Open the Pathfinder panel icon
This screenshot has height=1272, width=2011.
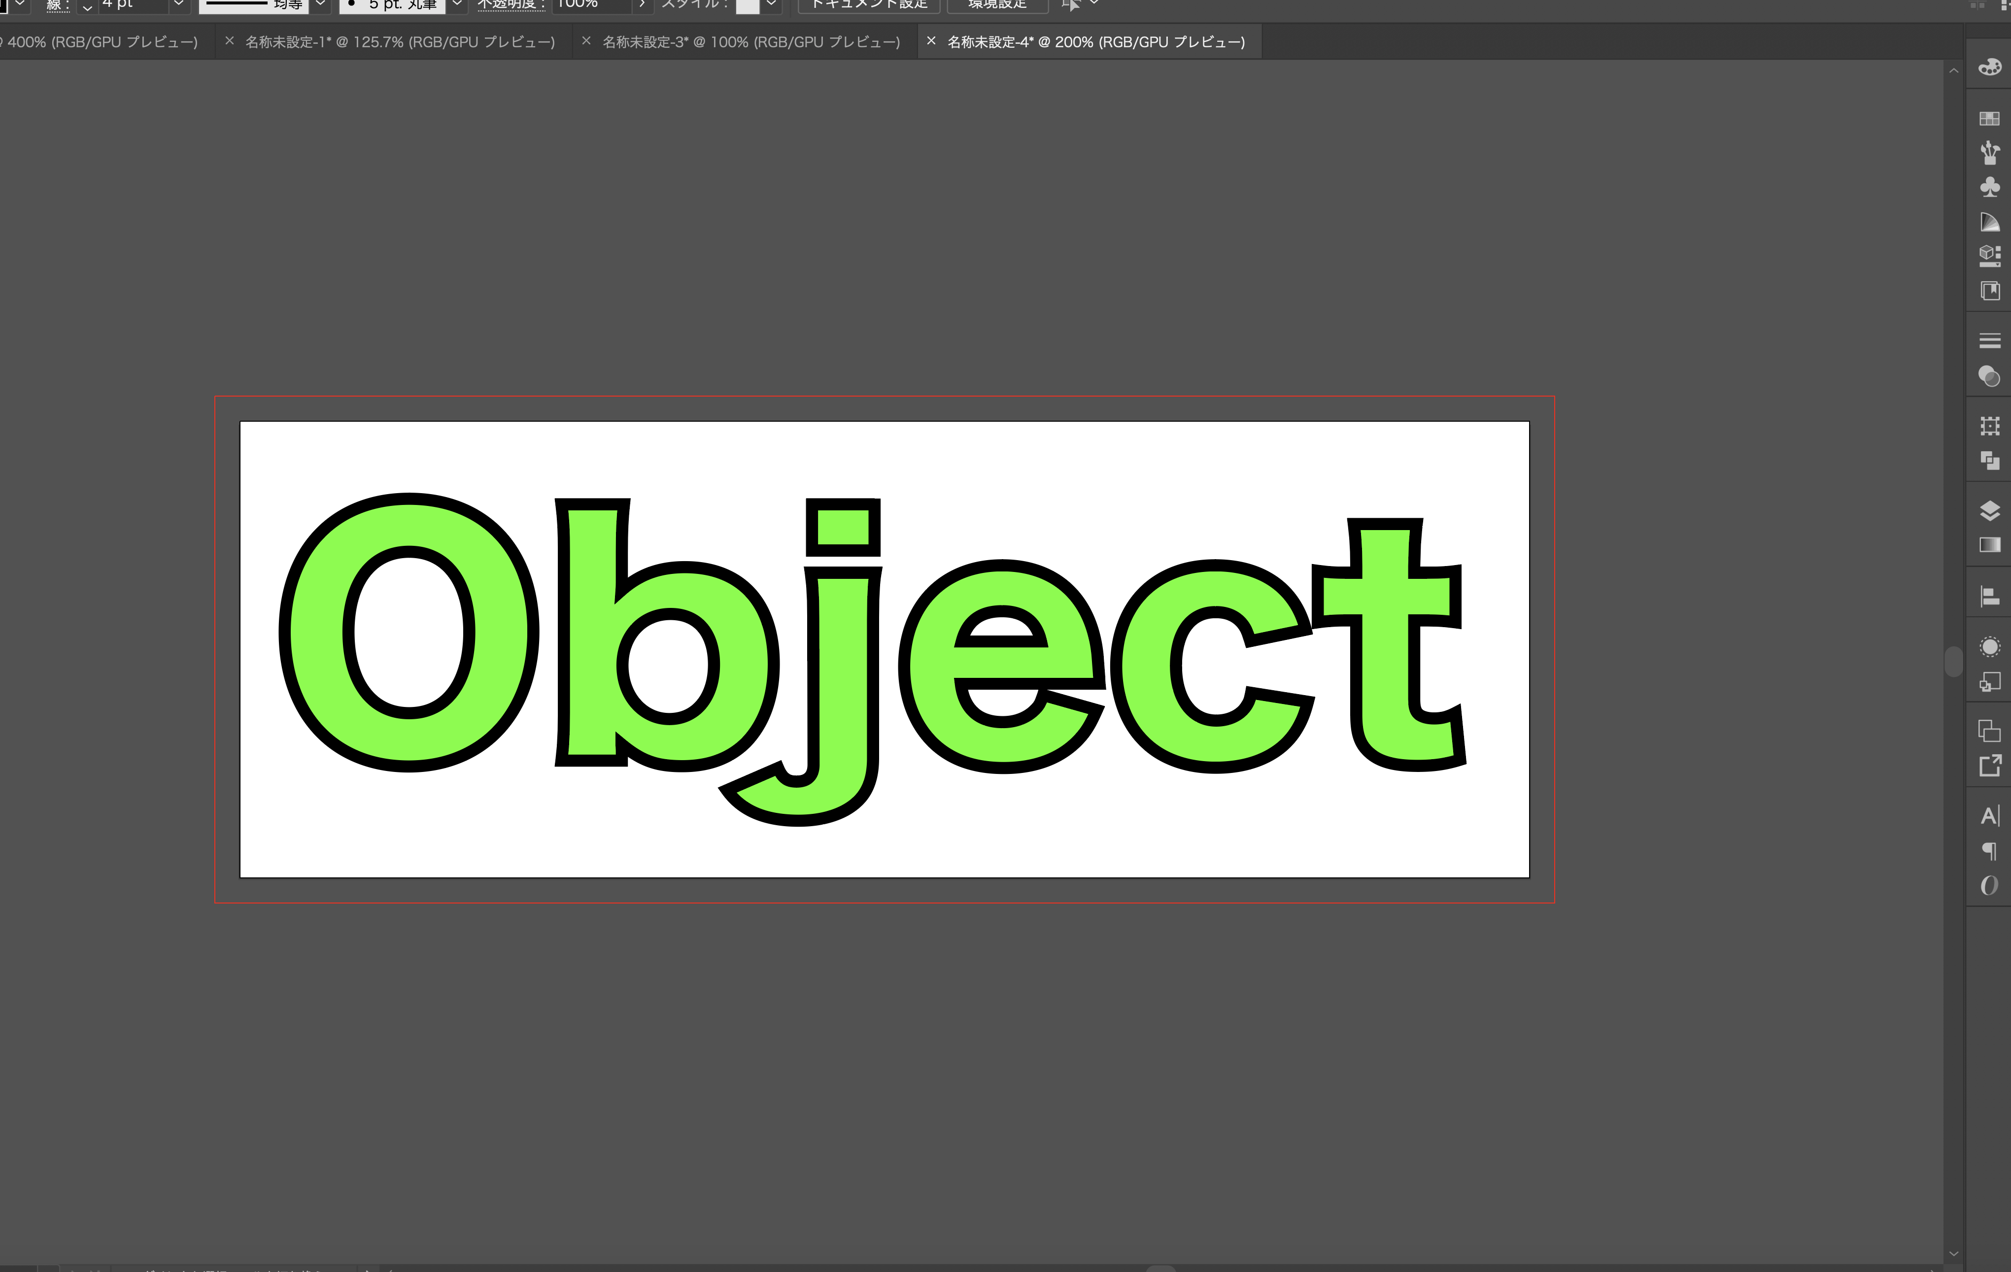[1989, 461]
